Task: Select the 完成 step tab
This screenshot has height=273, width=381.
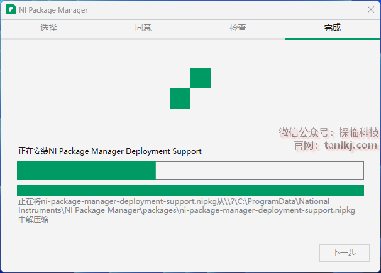Action: pos(333,28)
